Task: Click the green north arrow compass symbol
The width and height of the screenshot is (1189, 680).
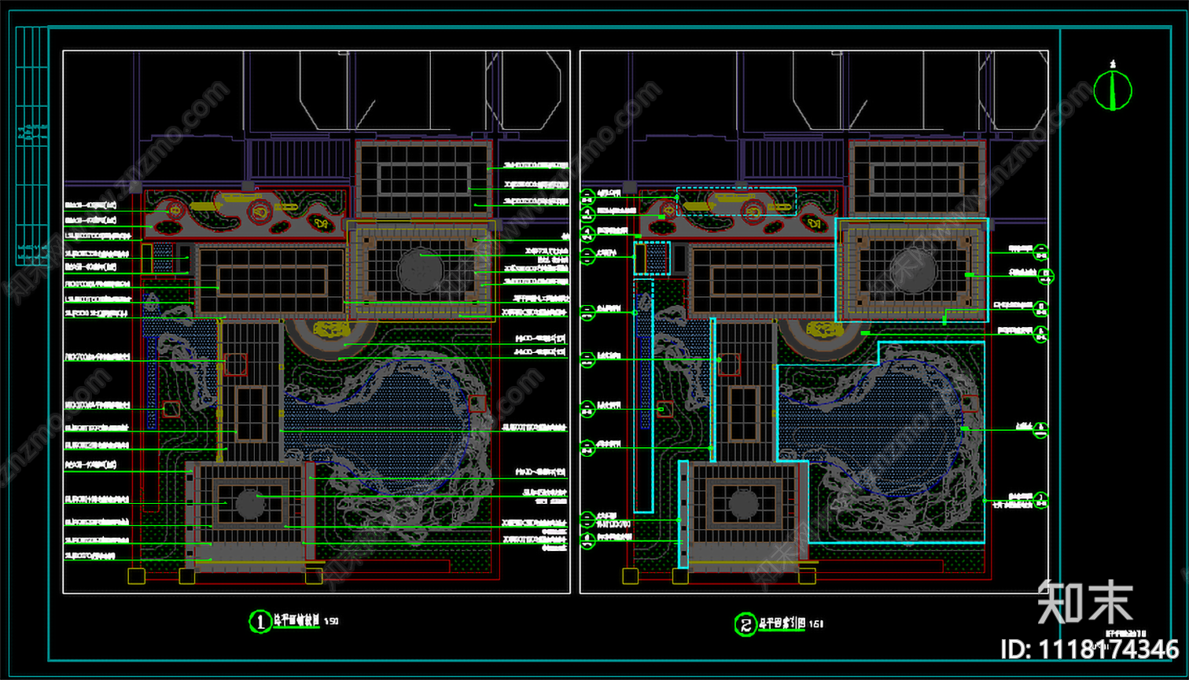Action: 1113,90
